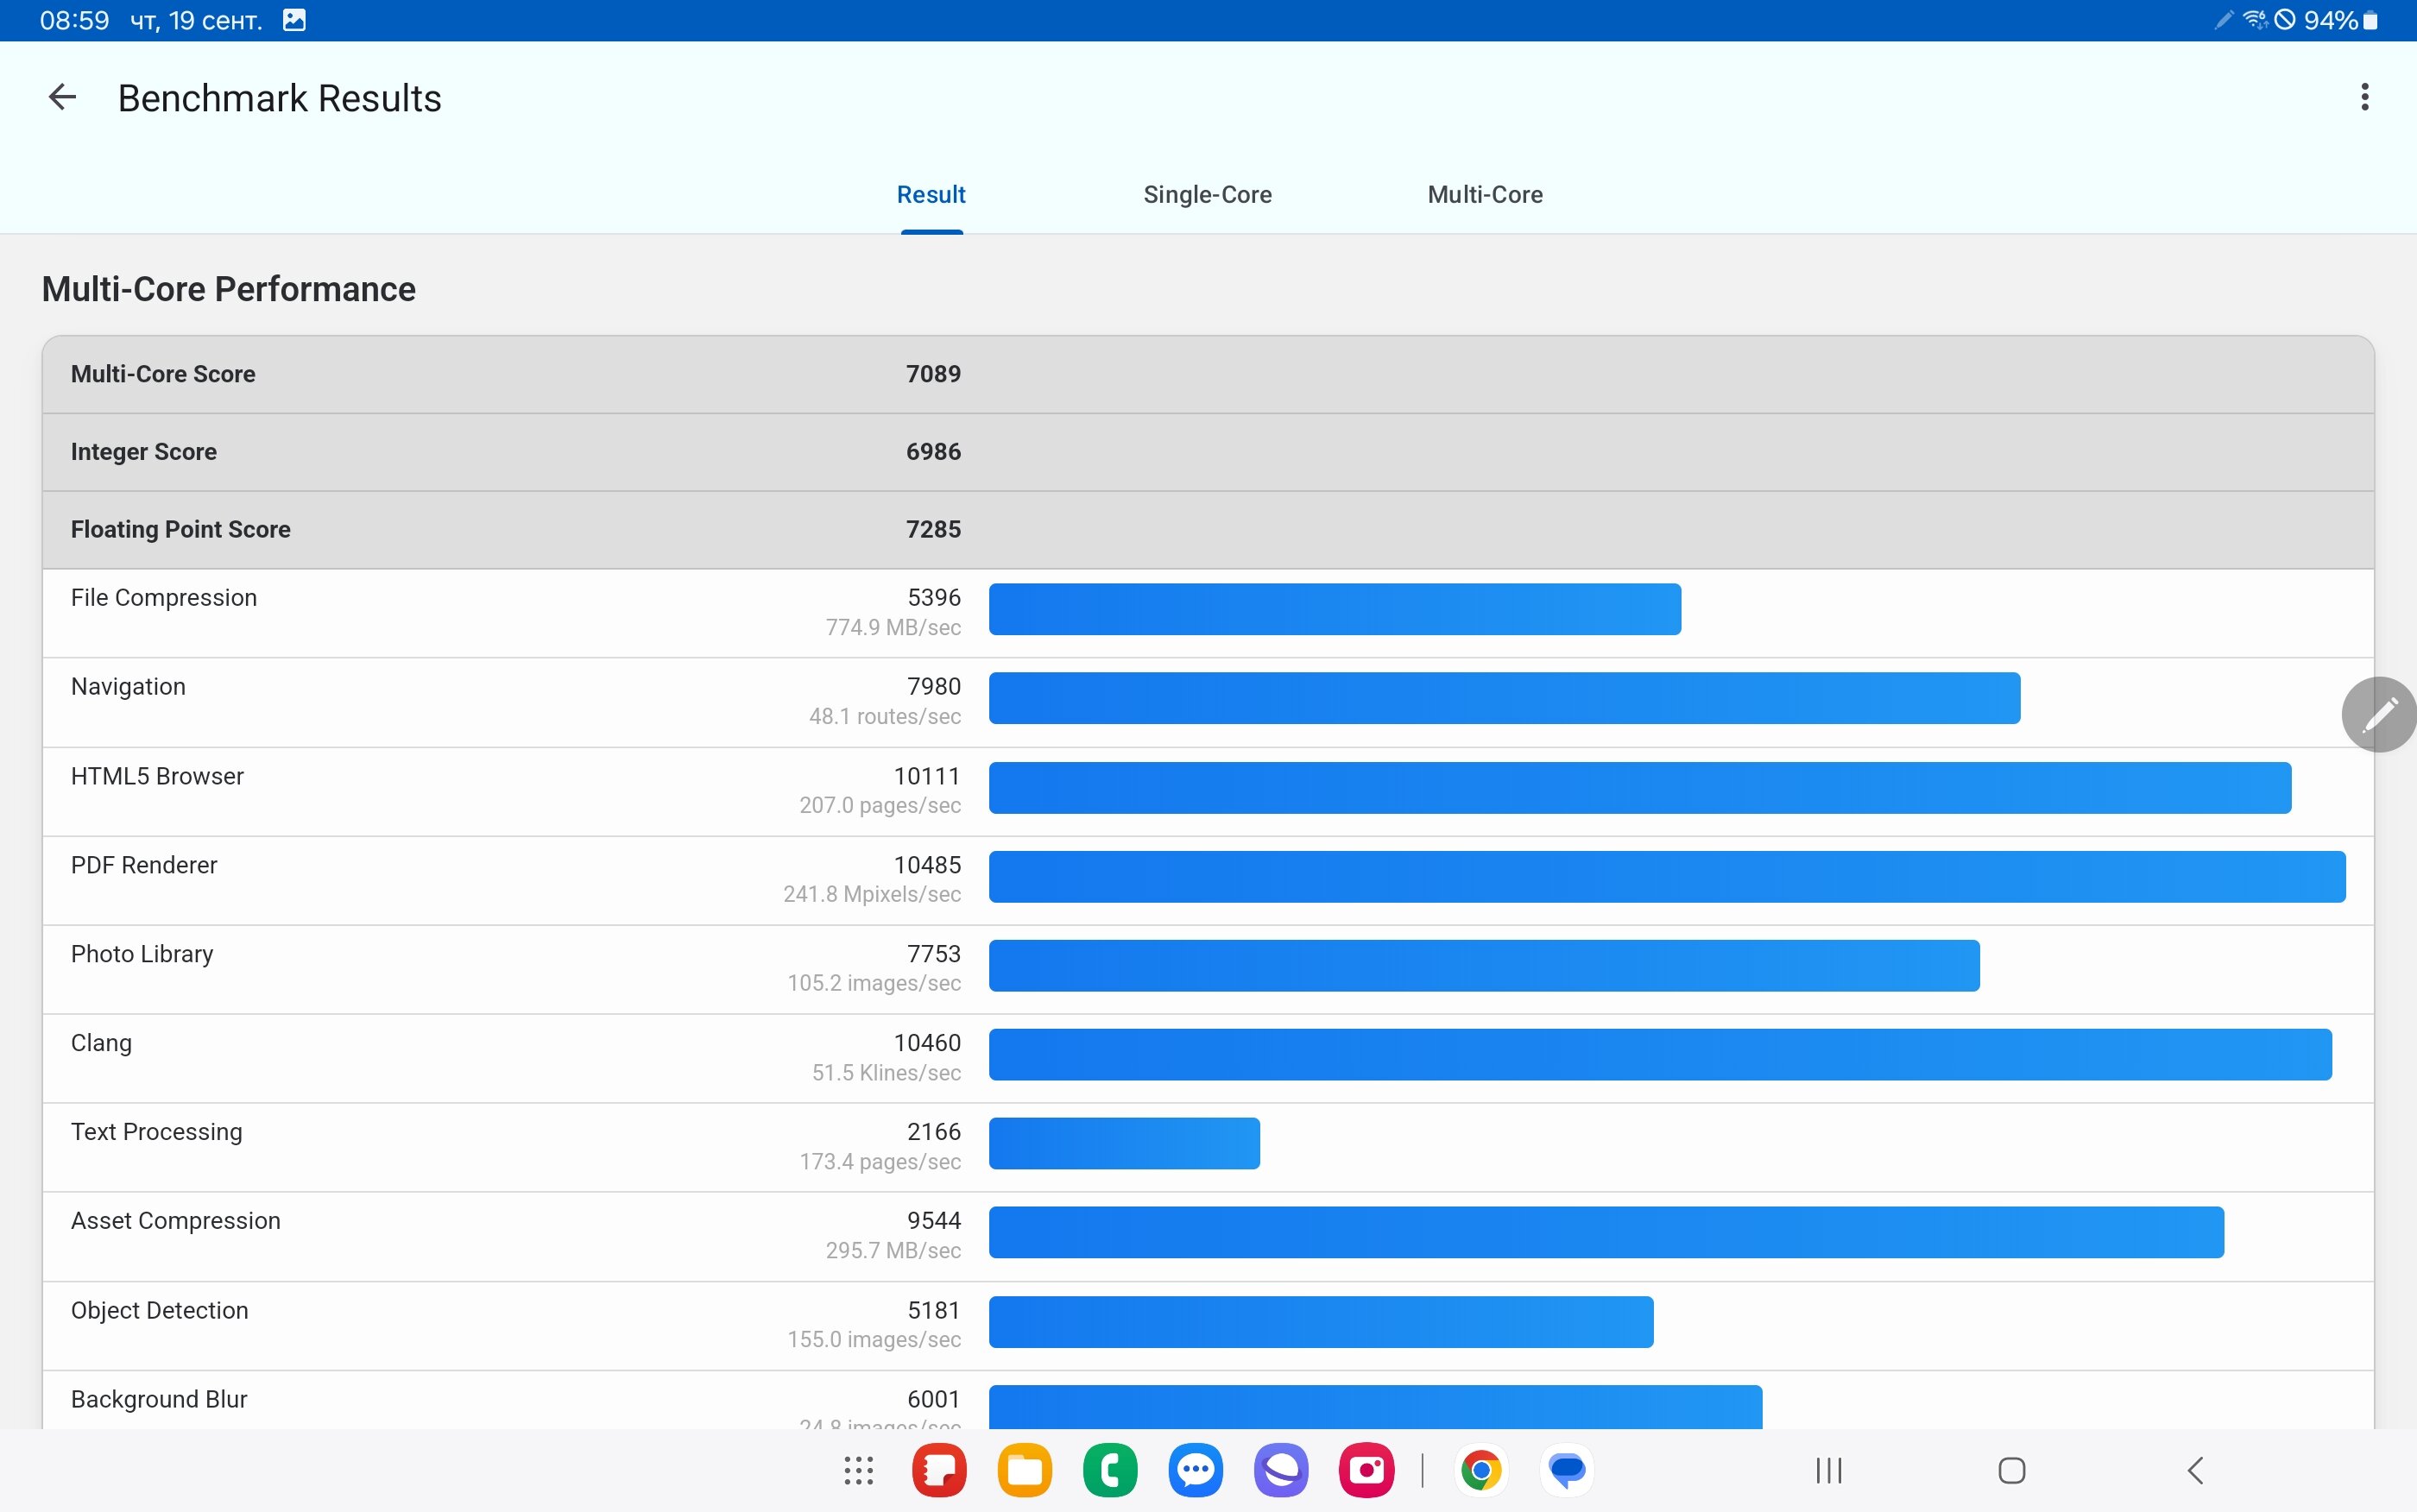Viewport: 2417px width, 1512px height.
Task: Tap the PDF Renderer label
Action: (144, 865)
